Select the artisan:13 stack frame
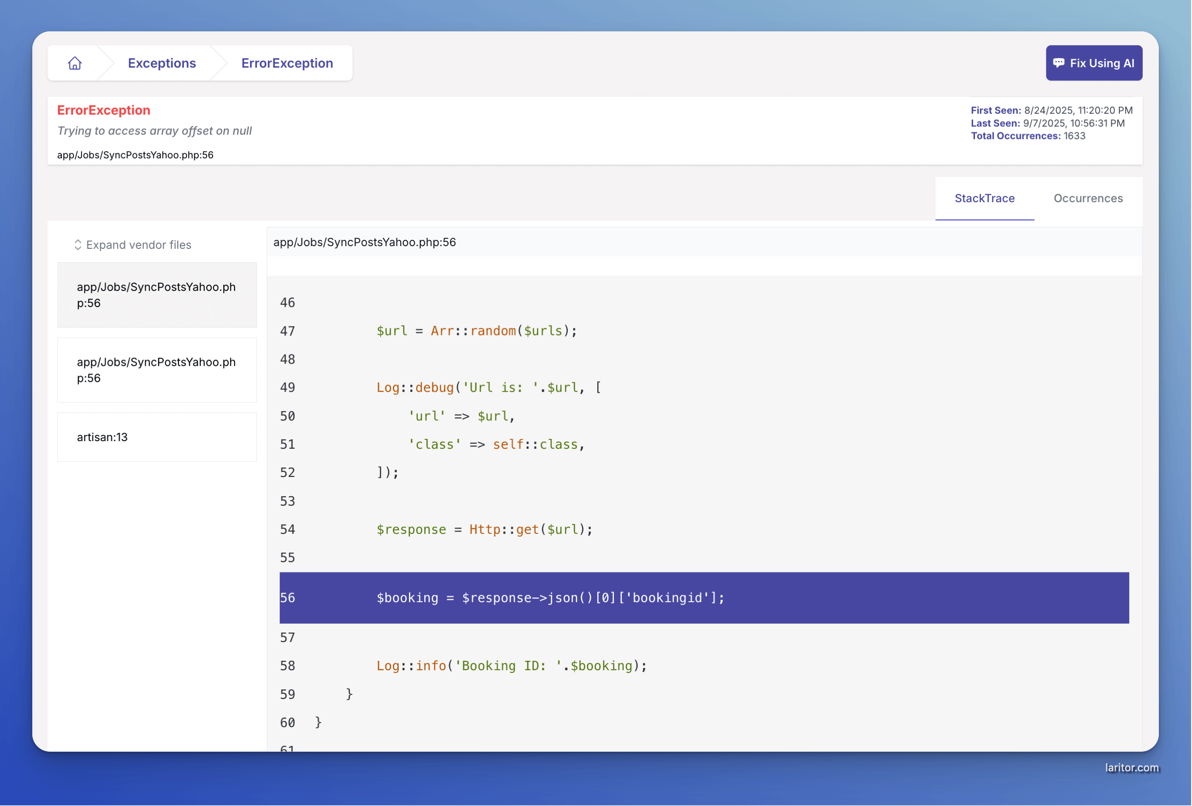The width and height of the screenshot is (1192, 806). coord(157,437)
